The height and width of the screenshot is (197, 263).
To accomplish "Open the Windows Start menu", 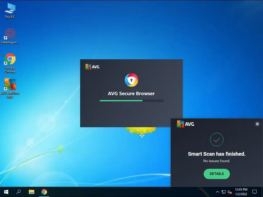I will coord(6,192).
